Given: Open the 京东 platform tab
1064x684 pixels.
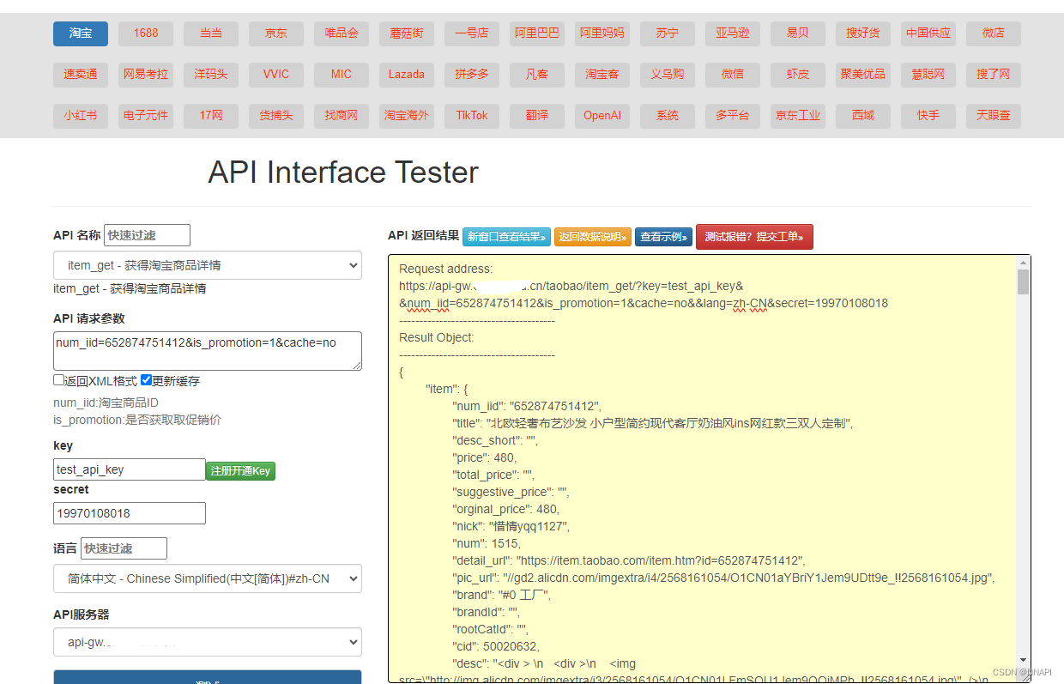Looking at the screenshot, I should tap(276, 33).
